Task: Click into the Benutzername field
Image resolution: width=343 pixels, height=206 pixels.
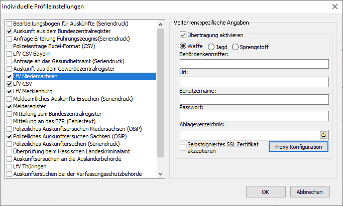Action: point(254,99)
